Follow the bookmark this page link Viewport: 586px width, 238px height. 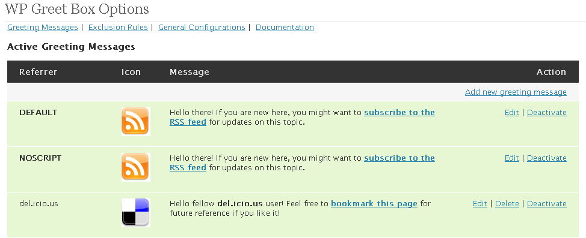pos(374,204)
